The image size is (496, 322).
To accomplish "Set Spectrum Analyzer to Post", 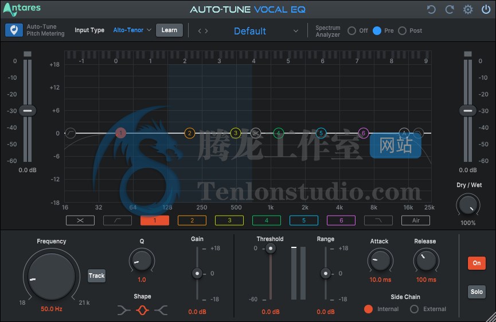I will (402, 31).
